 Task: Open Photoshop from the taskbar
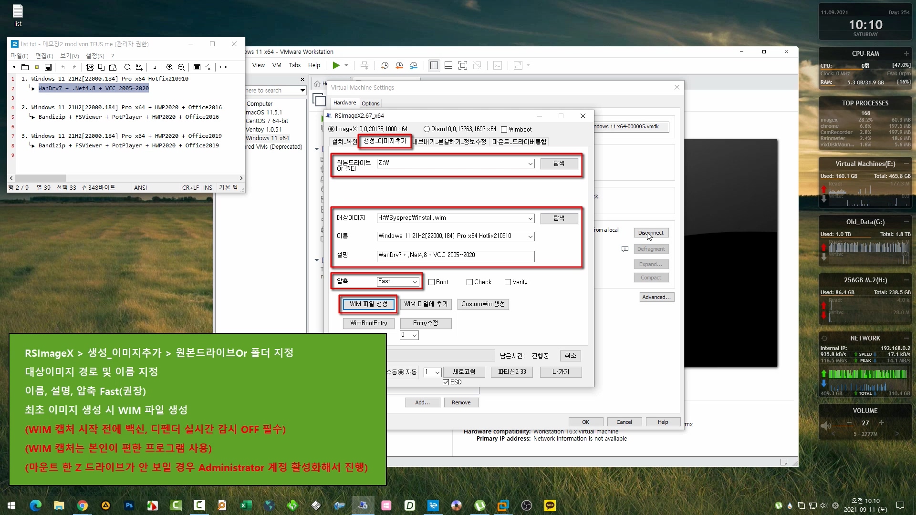pyautogui.click(x=129, y=505)
